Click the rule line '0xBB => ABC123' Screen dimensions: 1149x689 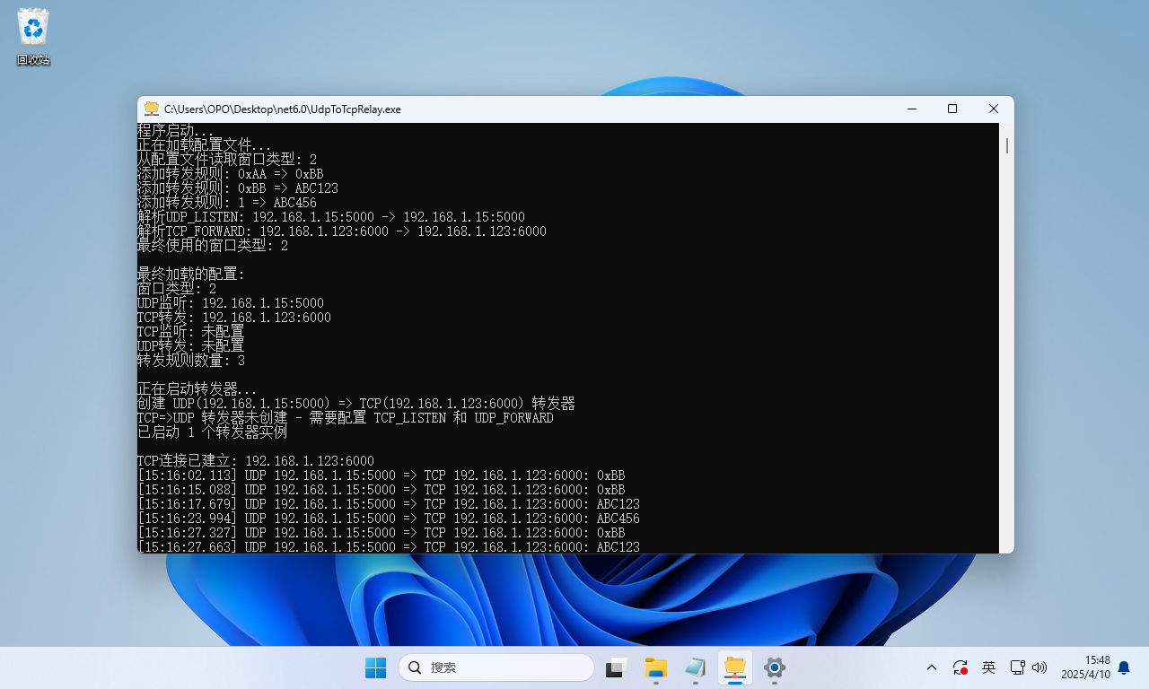coord(238,188)
